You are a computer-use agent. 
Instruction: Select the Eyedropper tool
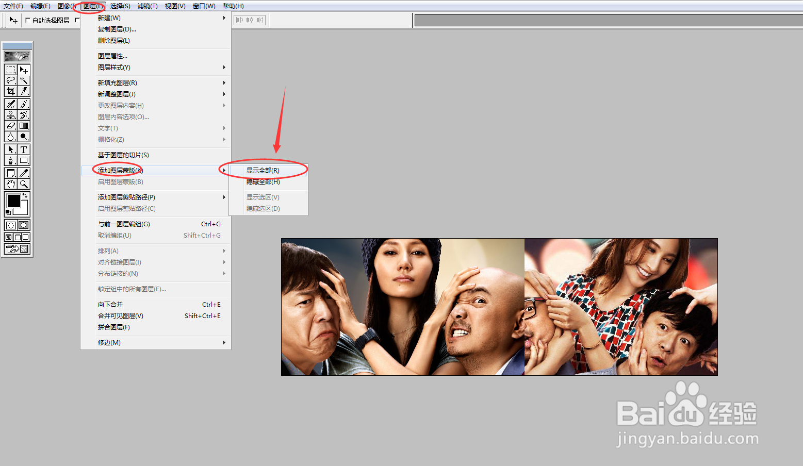point(24,173)
